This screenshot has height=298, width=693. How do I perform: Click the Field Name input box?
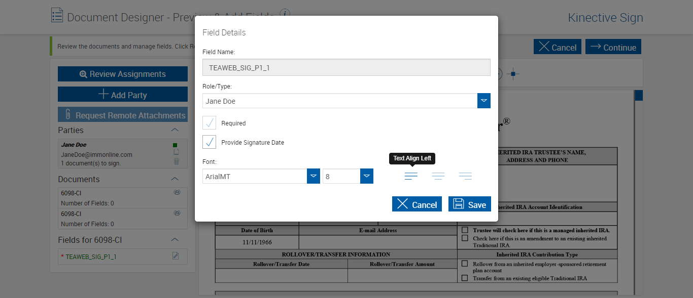[x=346, y=67]
